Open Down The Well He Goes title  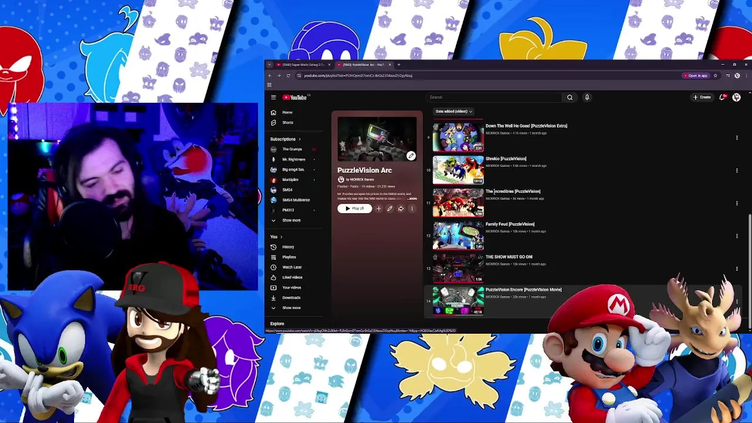click(526, 126)
